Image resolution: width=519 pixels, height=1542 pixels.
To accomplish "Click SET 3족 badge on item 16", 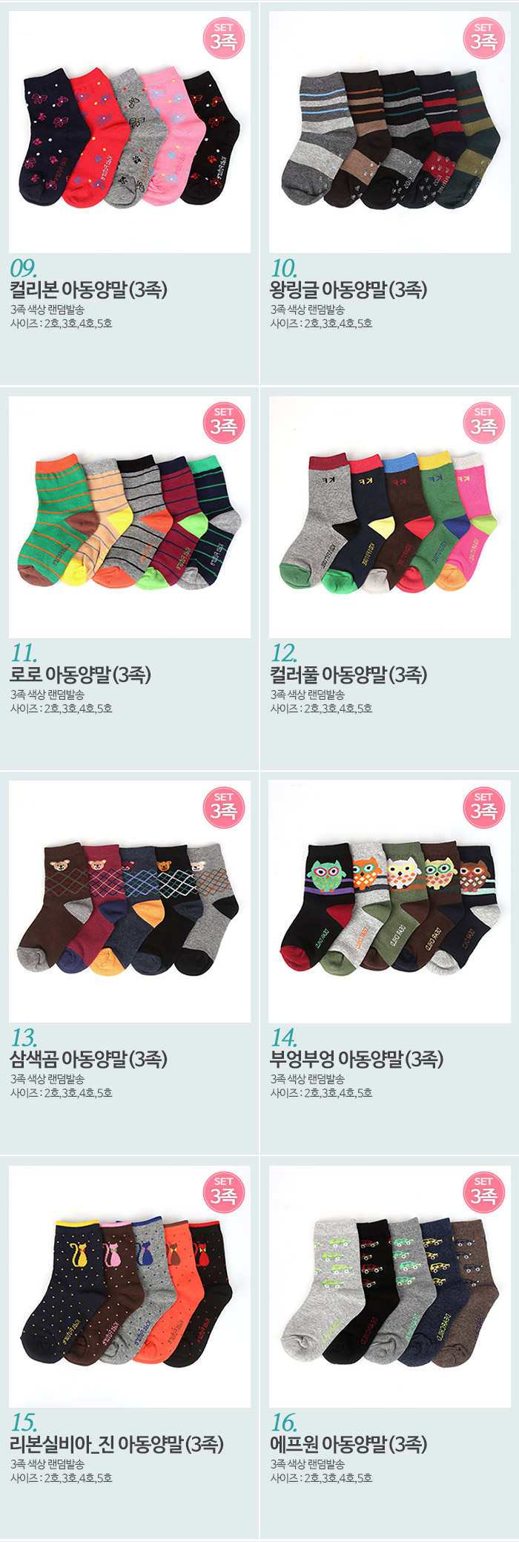I will click(483, 1192).
